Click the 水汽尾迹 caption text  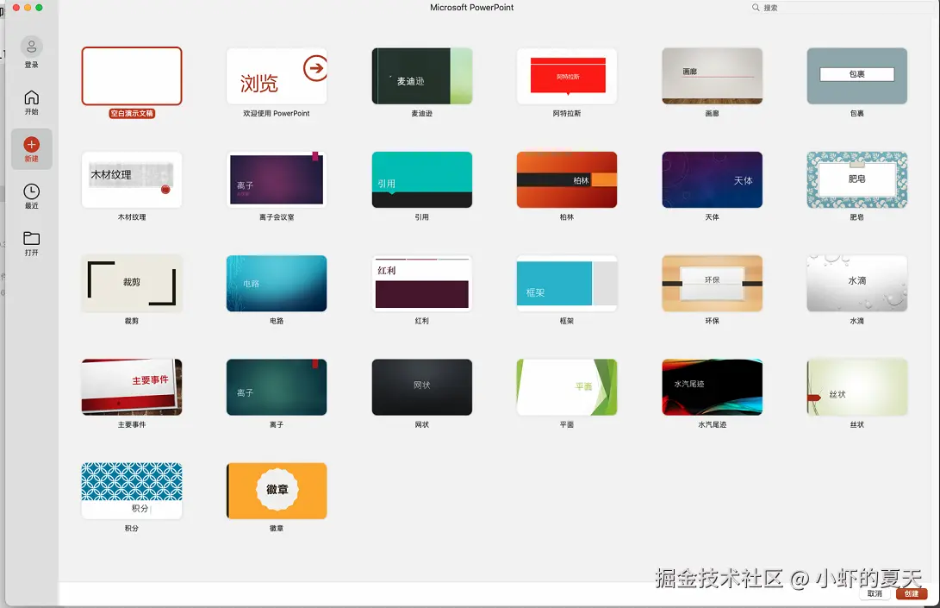[713, 424]
